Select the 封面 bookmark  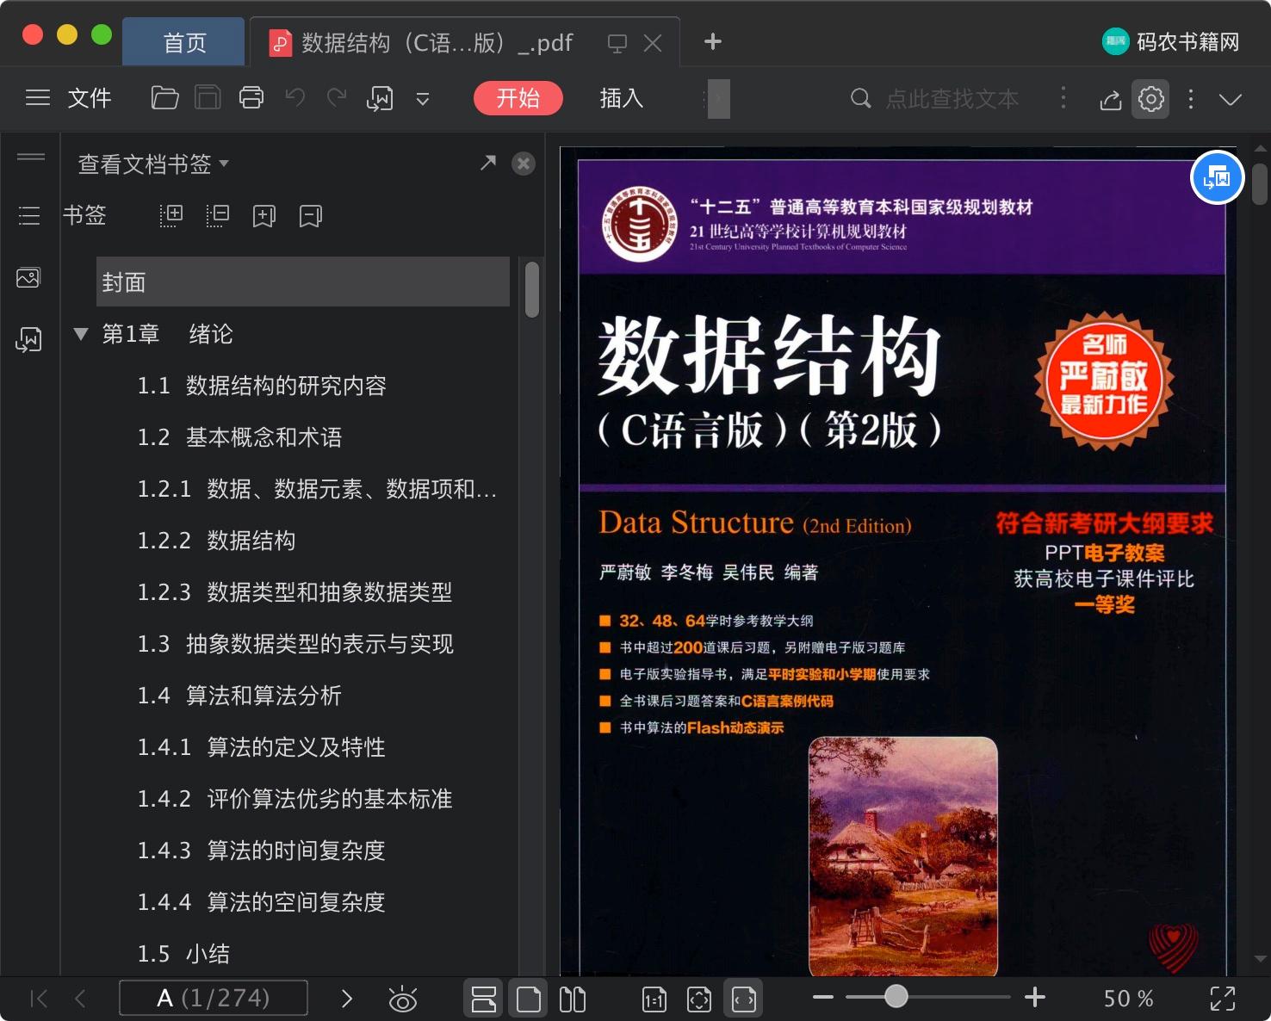click(303, 282)
